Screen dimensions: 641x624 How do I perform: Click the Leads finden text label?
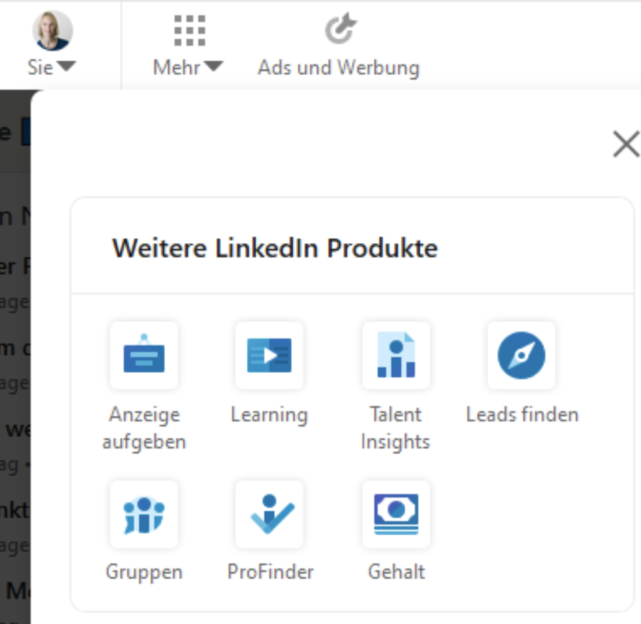coord(523,414)
